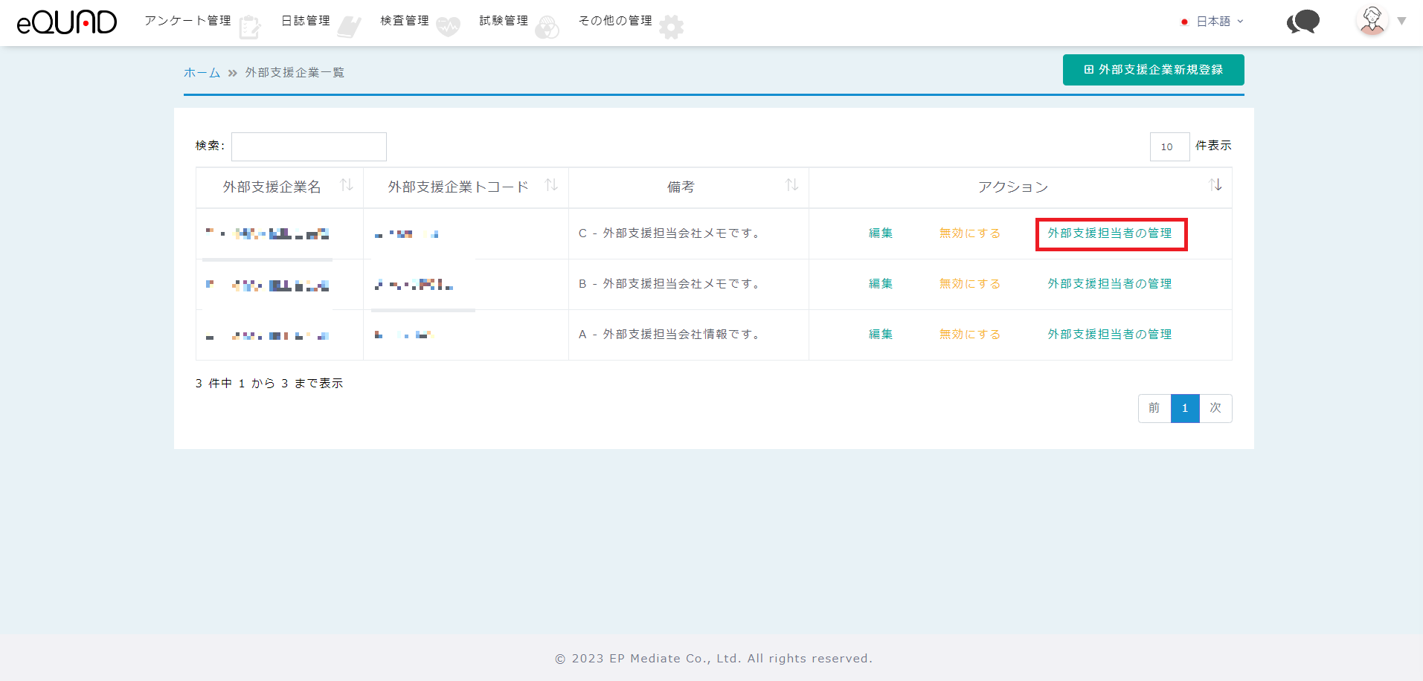Image resolution: width=1423 pixels, height=681 pixels.
Task: Open the chat bubbles icon
Action: [x=1302, y=22]
